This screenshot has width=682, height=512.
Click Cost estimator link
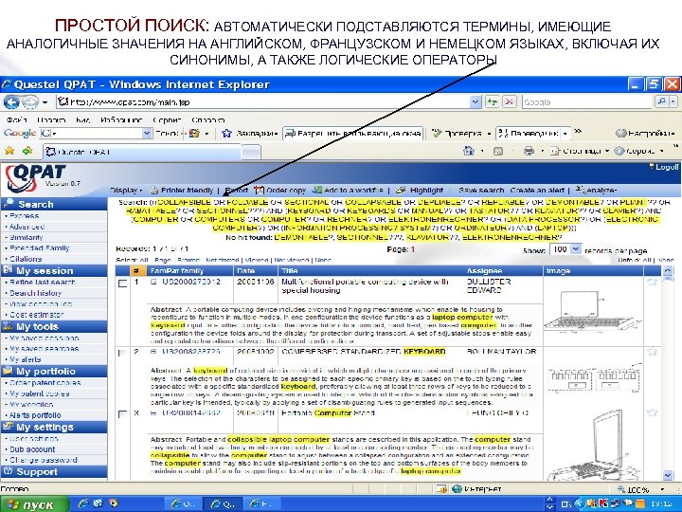(x=37, y=315)
